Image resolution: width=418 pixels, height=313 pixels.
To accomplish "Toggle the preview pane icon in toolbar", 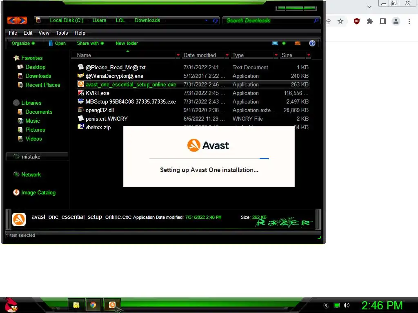I will click(x=298, y=43).
